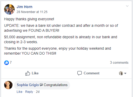Click the chat badge icon beside Sophia Grigio
The height and width of the screenshot is (97, 133).
point(41,85)
